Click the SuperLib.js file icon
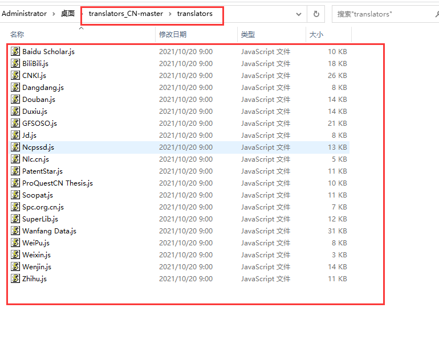 click(x=15, y=219)
